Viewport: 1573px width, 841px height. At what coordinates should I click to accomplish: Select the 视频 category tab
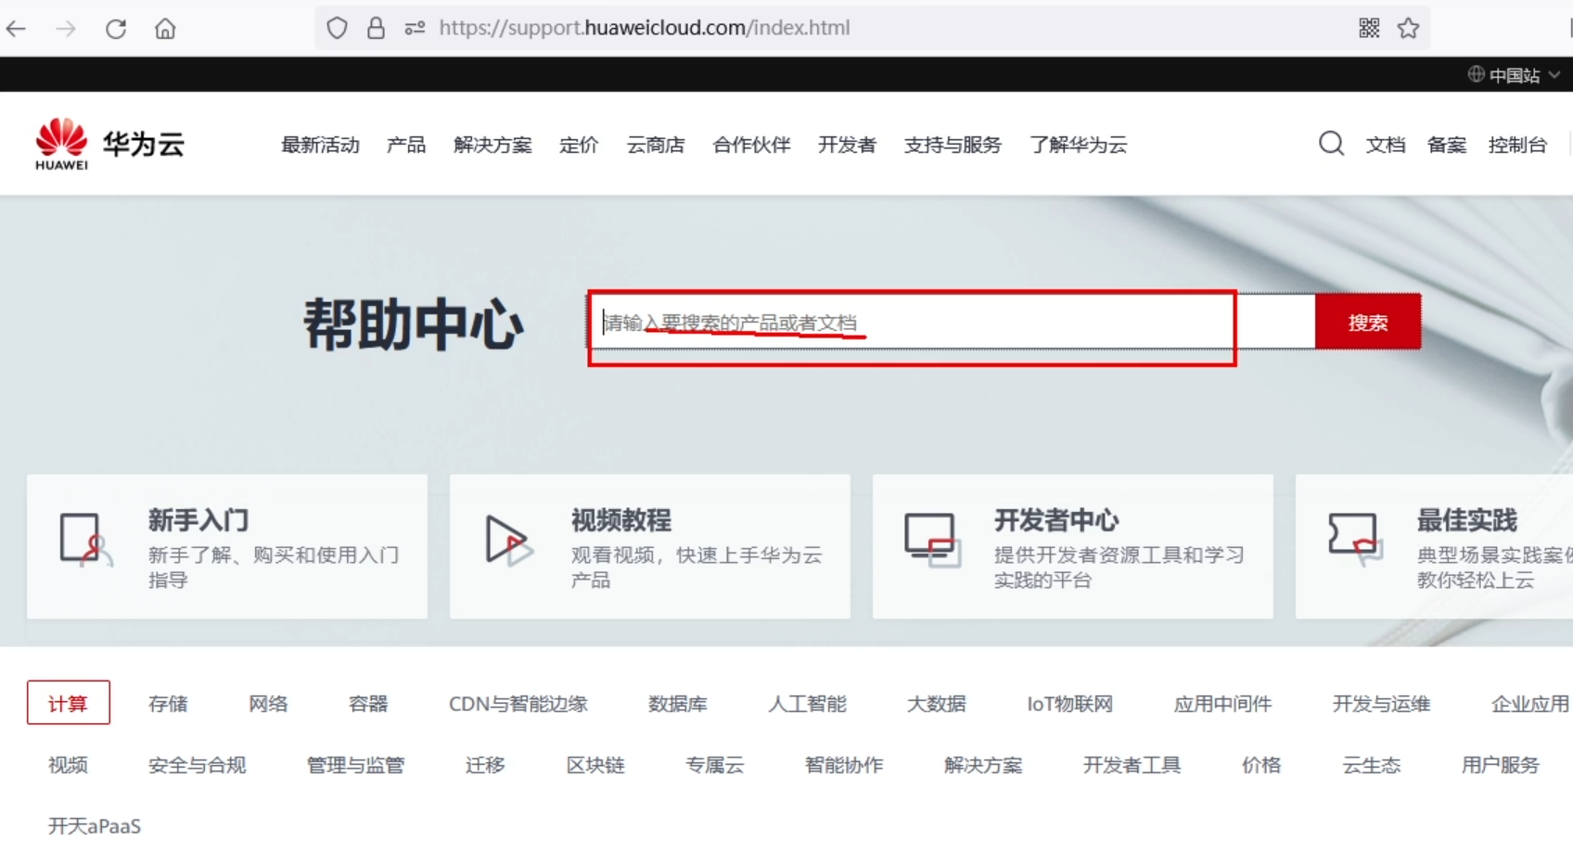tap(68, 765)
